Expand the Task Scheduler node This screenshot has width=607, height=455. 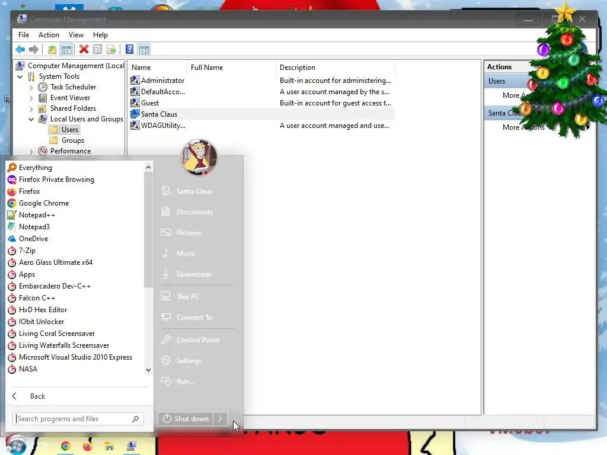tap(31, 88)
